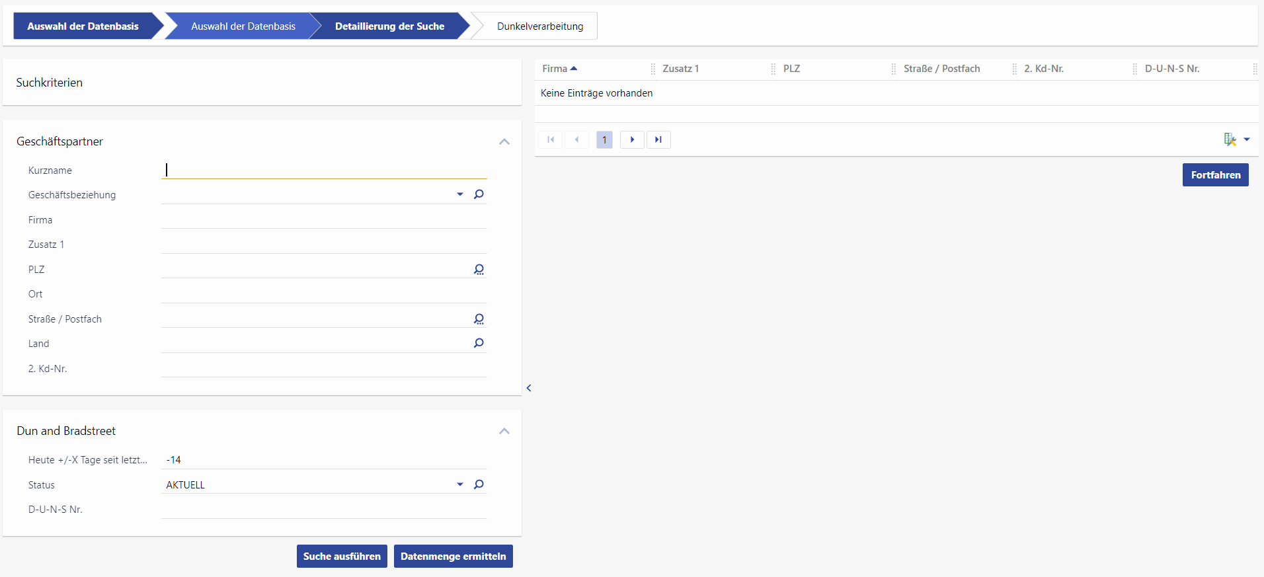Click the Excel export icon

[1229, 139]
